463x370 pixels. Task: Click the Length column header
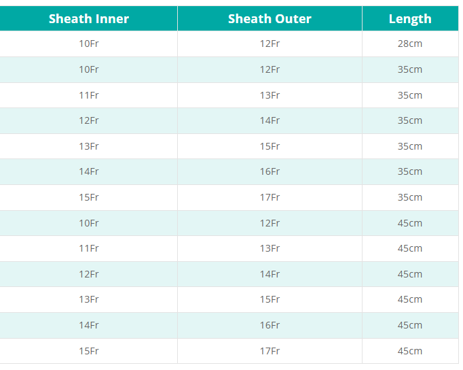[410, 18]
